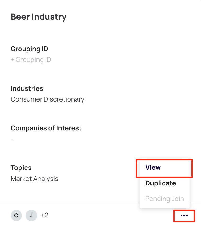201x234 pixels.
Task: Click the greyed-out Pending Join option
Action: coord(165,199)
